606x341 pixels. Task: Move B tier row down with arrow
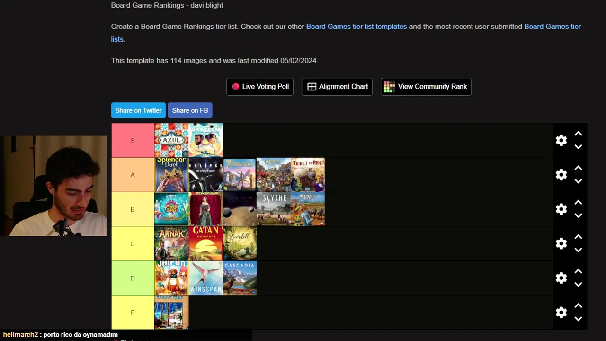pos(578,215)
